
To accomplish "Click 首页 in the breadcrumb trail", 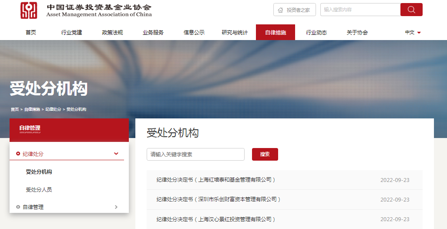I will [15, 109].
